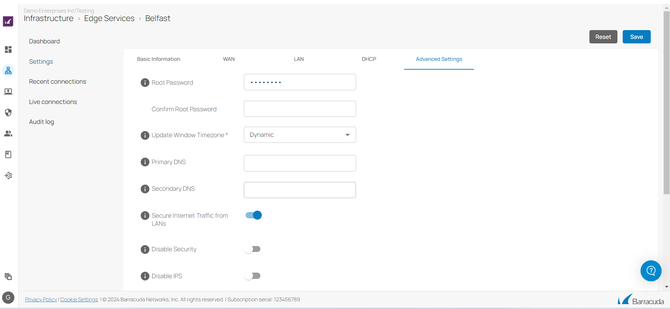
Task: Click 'Demo Enterprises Inc/Testing' header text
Action: coord(59,11)
